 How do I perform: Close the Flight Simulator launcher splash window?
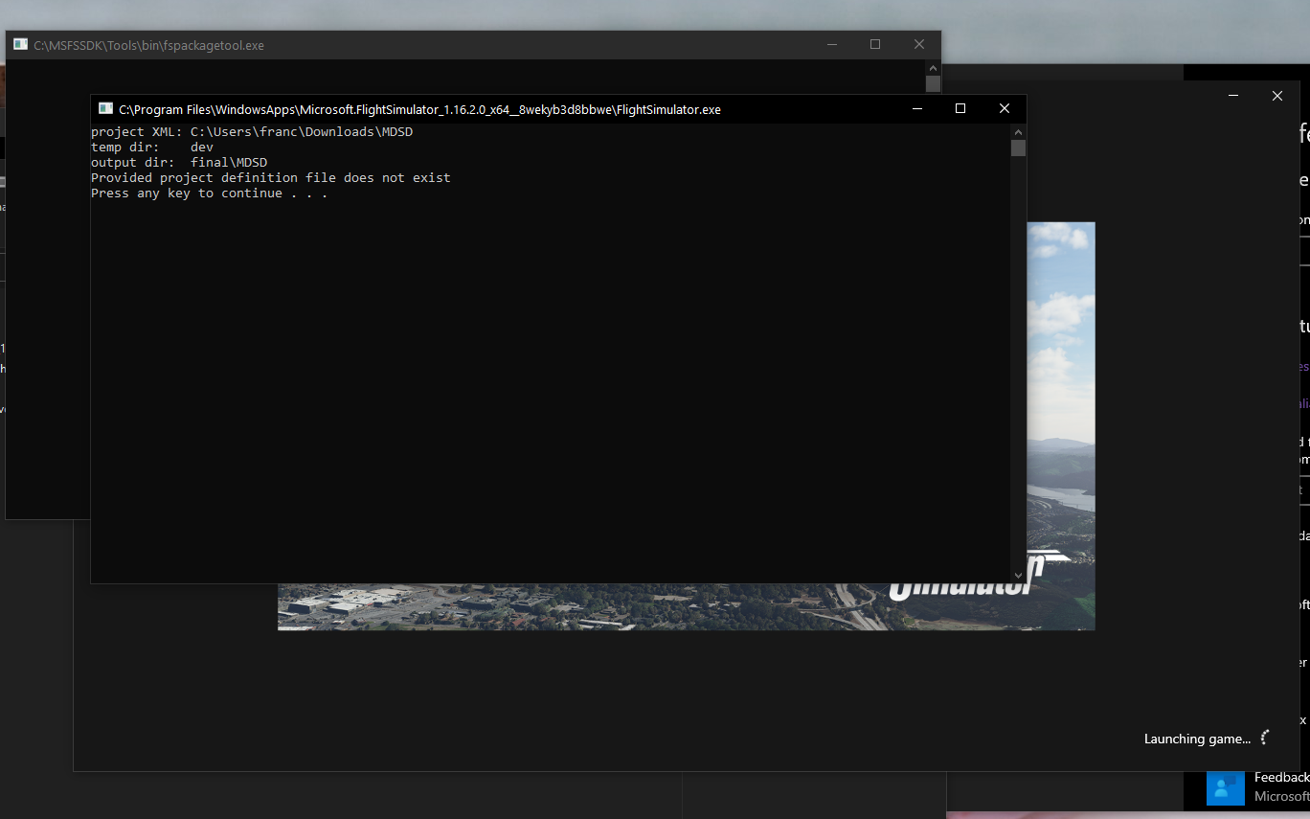[1277, 96]
